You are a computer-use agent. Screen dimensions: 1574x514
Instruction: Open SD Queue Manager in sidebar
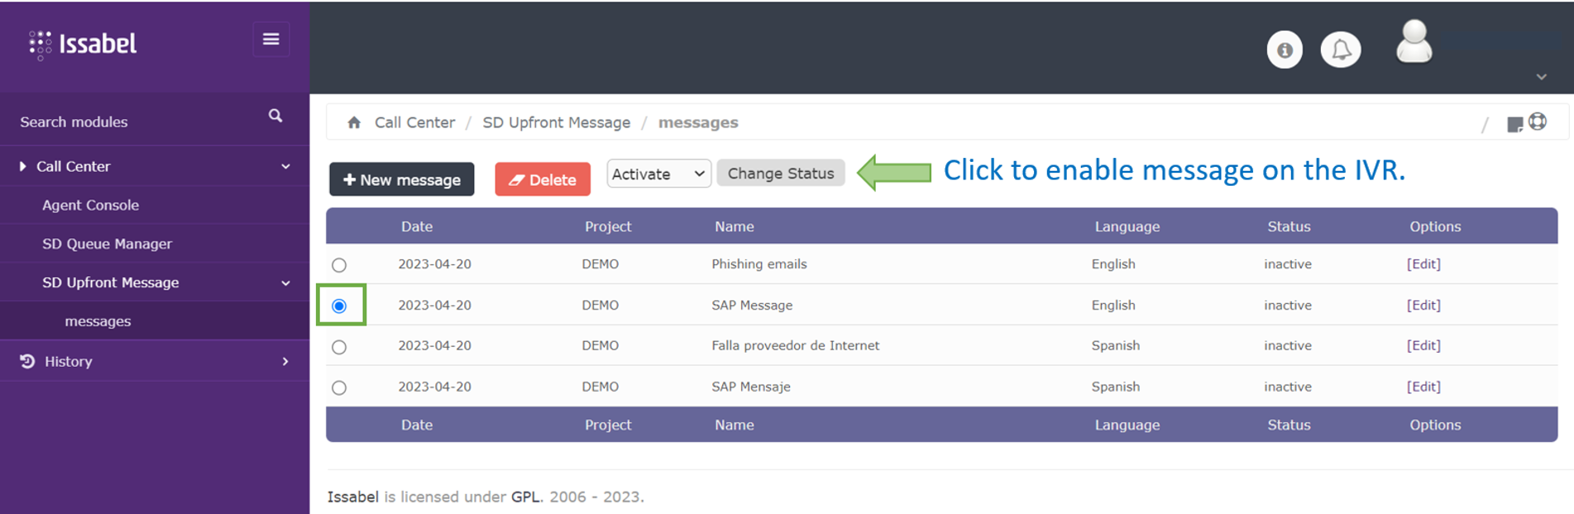[x=108, y=244]
